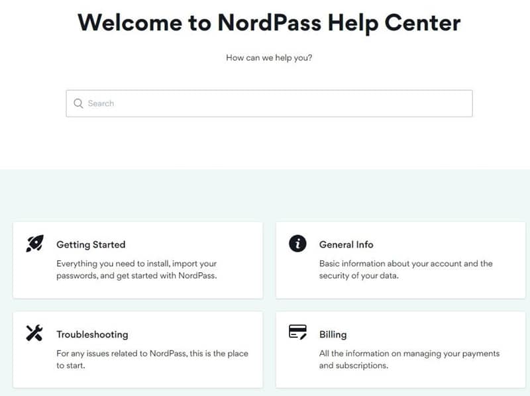The image size is (530, 396).
Task: Click the 'managing your payments and subscriptions' description
Action: 409,360
